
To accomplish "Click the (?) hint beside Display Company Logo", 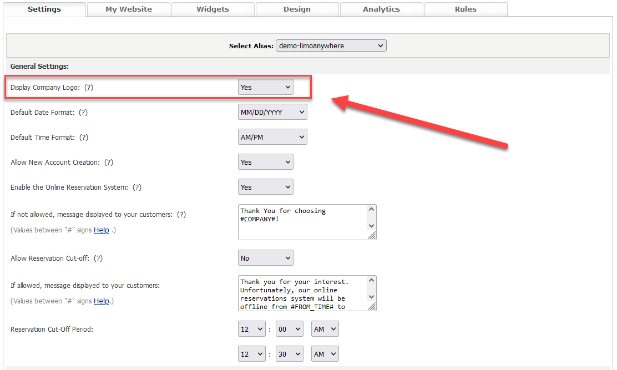I will point(89,88).
